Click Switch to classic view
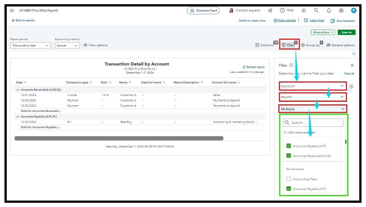 click(x=252, y=20)
